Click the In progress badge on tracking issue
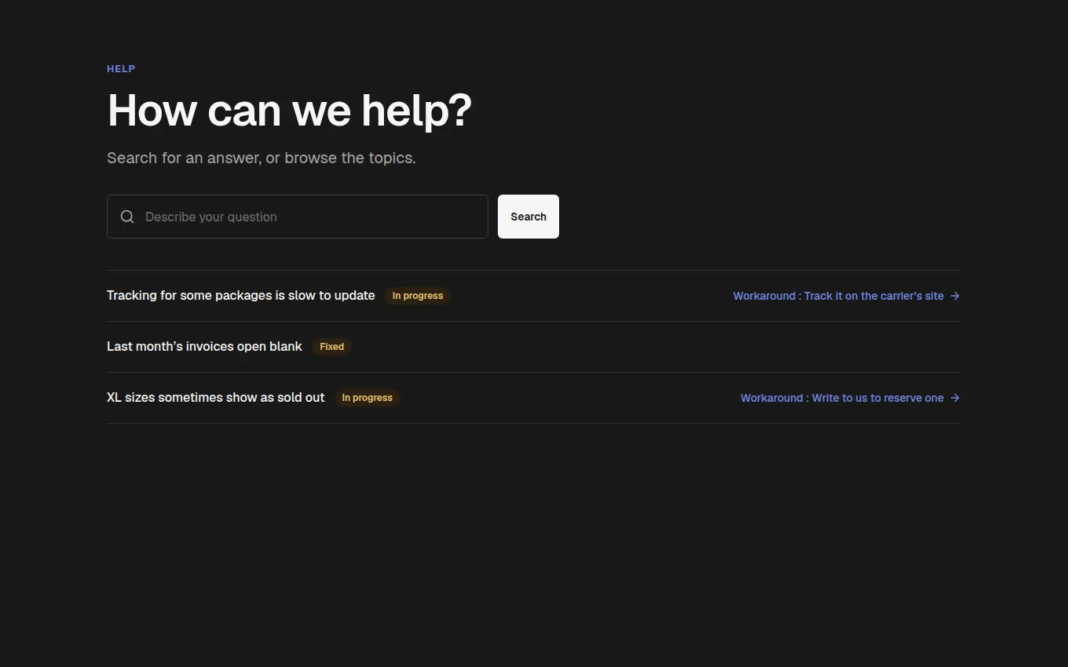 coord(418,296)
